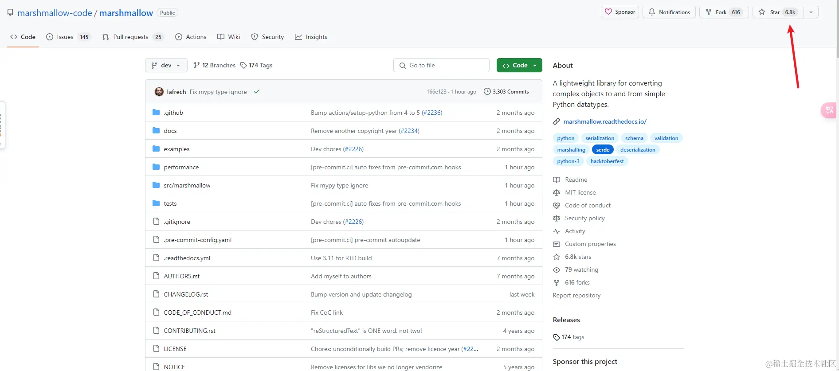Open the .github folder icon
This screenshot has width=839, height=371.
coord(156,113)
